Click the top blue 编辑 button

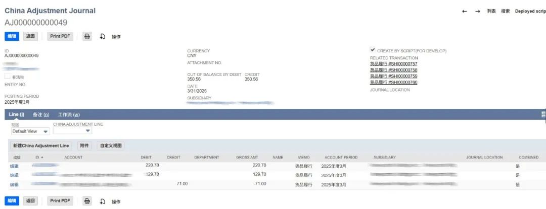[x=12, y=36]
